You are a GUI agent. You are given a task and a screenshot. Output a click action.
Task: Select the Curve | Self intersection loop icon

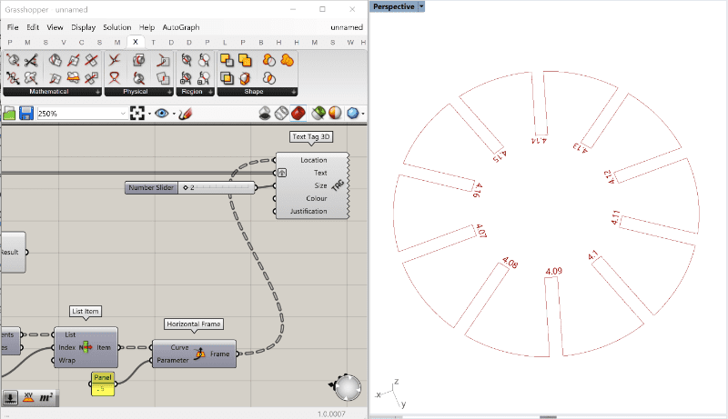(115, 78)
